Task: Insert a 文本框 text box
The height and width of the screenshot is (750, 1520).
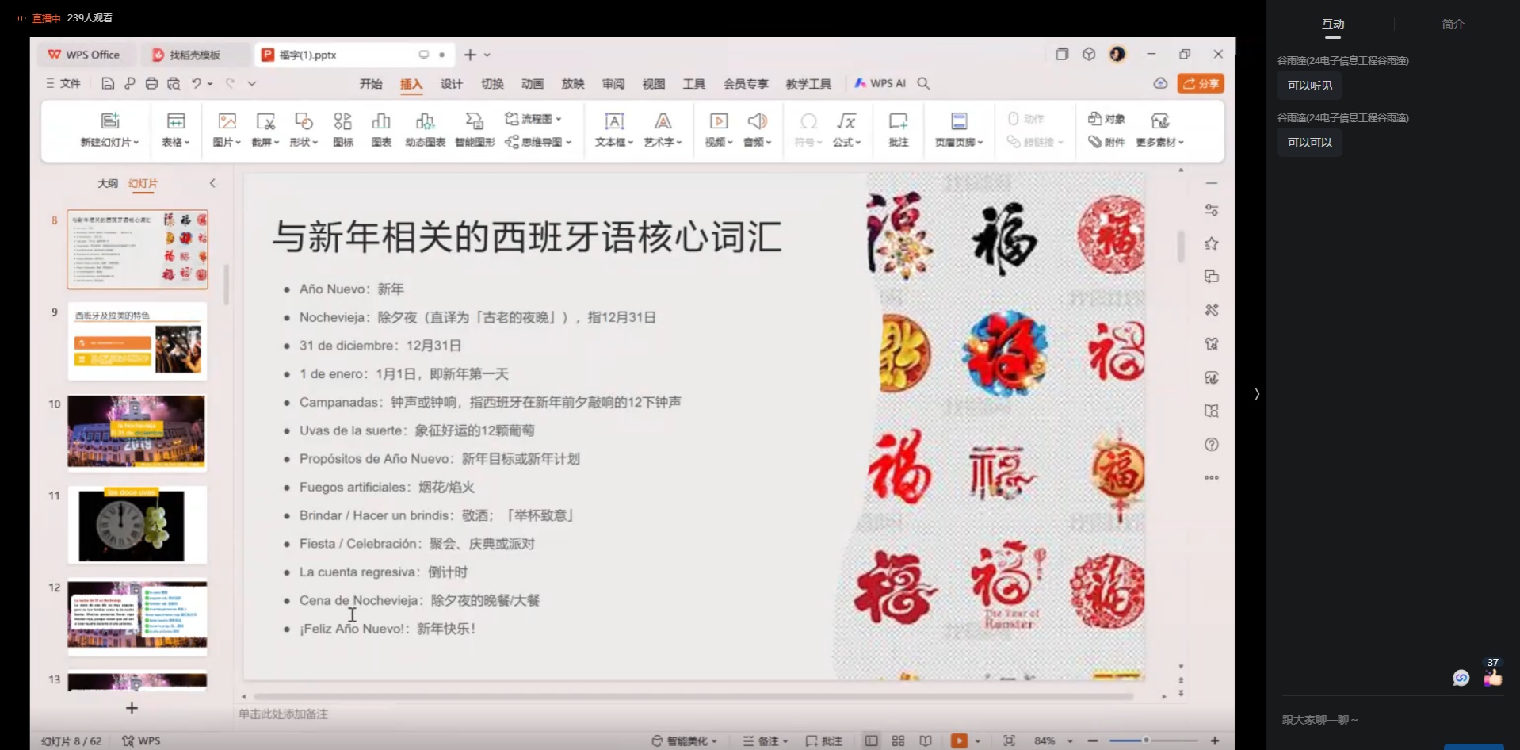Action: [x=613, y=121]
